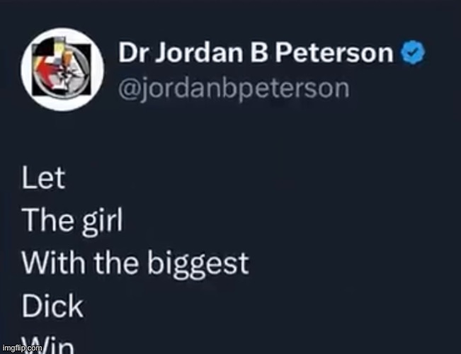Screen dimensions: 461x354
Task: Click lowercase "the" after "With"
Action: (x=116, y=262)
